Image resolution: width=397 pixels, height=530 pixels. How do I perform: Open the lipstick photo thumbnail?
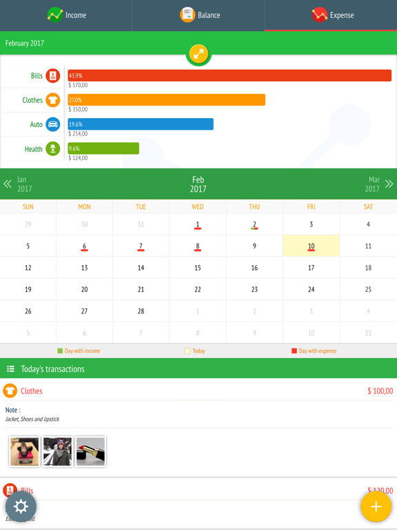(x=90, y=451)
